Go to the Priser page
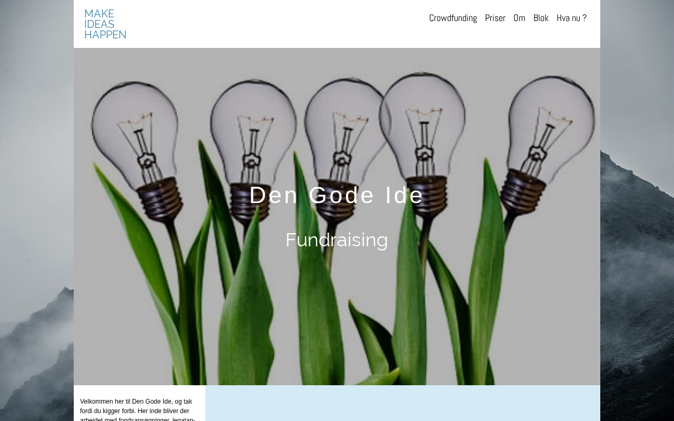 point(495,18)
